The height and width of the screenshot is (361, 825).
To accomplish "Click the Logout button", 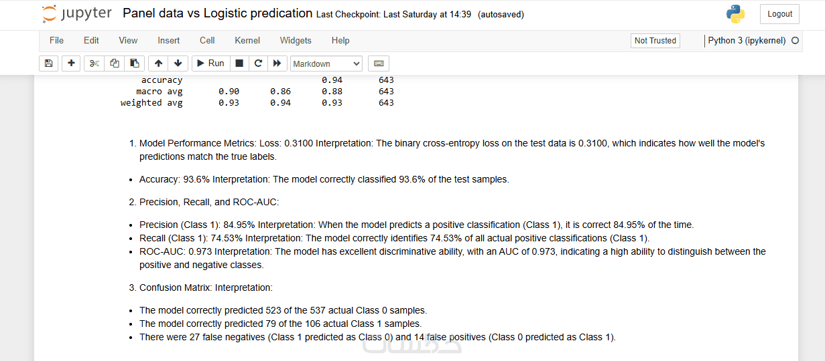I will [x=779, y=14].
